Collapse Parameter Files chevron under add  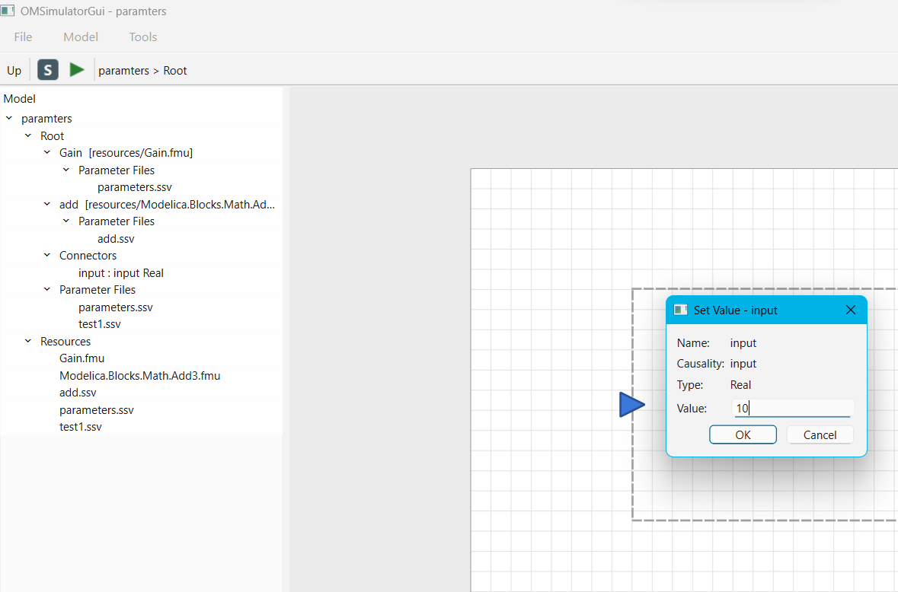[x=66, y=221]
